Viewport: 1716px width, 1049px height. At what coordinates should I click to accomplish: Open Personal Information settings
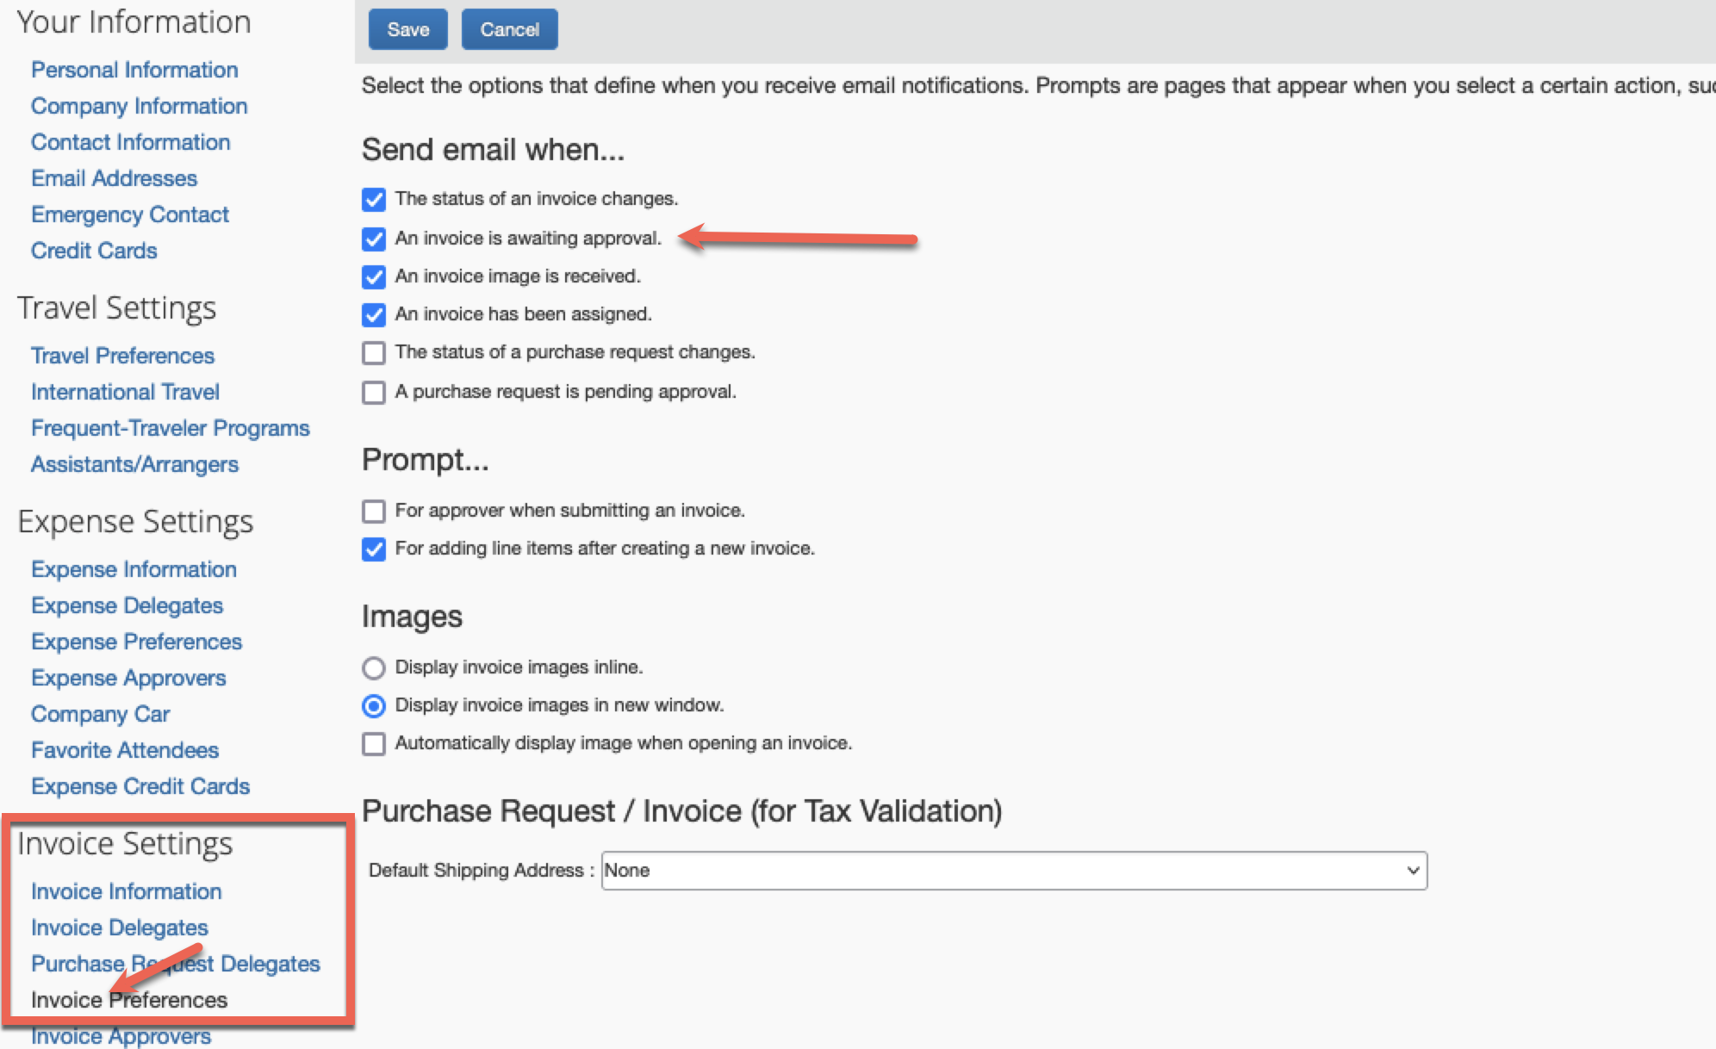[134, 70]
